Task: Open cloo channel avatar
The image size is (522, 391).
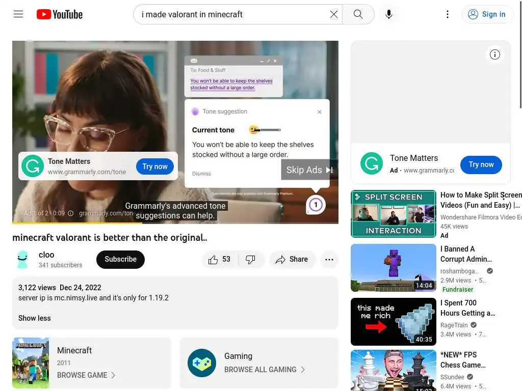Action: pyautogui.click(x=22, y=259)
